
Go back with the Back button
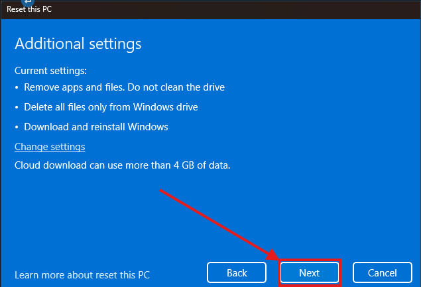(x=237, y=272)
